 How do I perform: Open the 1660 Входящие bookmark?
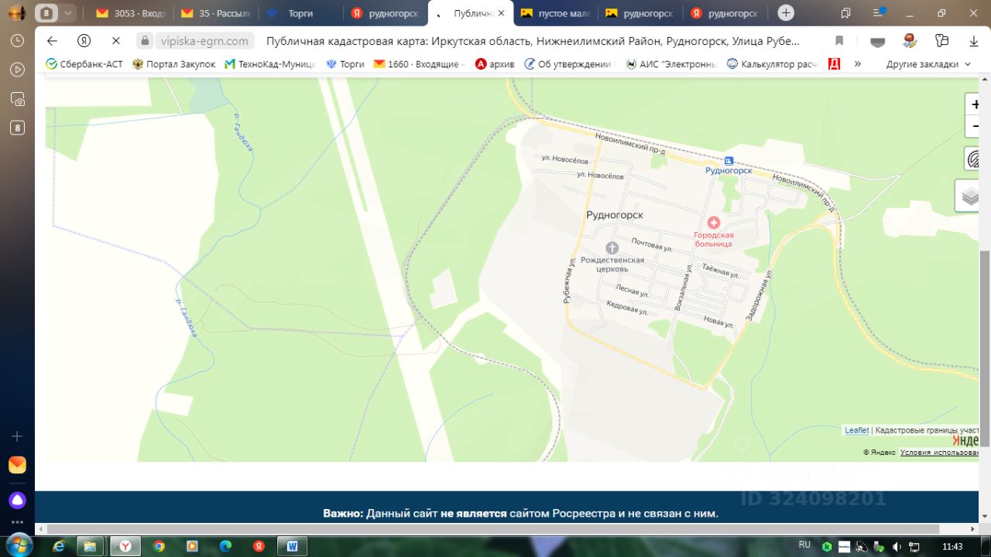pyautogui.click(x=419, y=64)
